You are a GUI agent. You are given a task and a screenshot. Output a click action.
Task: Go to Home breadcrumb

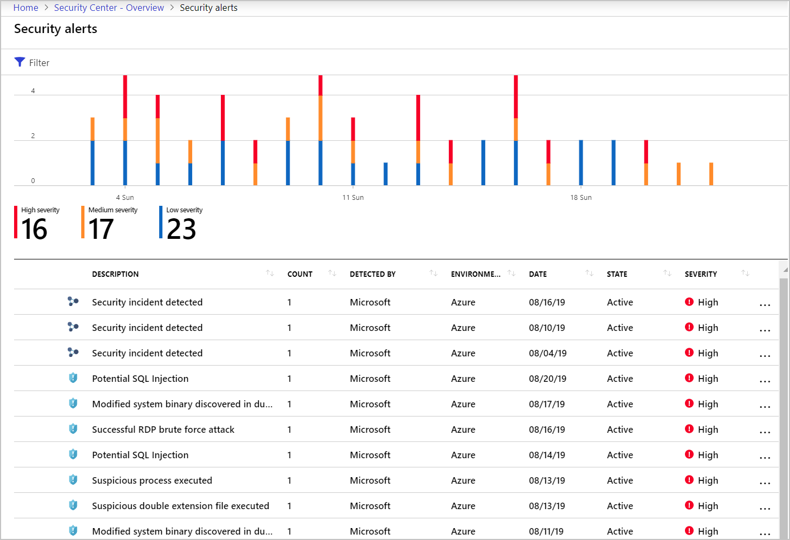pos(25,8)
